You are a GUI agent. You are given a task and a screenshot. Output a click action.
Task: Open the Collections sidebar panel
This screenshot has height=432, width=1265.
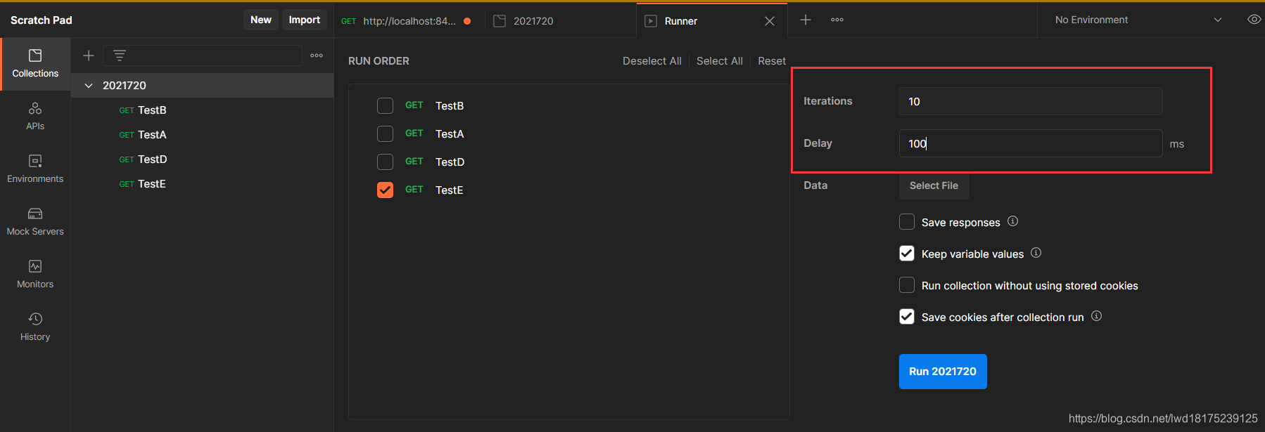pyautogui.click(x=35, y=64)
